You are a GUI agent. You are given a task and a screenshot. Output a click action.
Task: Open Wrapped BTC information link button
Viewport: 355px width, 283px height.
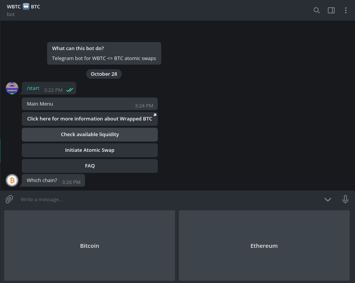pos(90,119)
